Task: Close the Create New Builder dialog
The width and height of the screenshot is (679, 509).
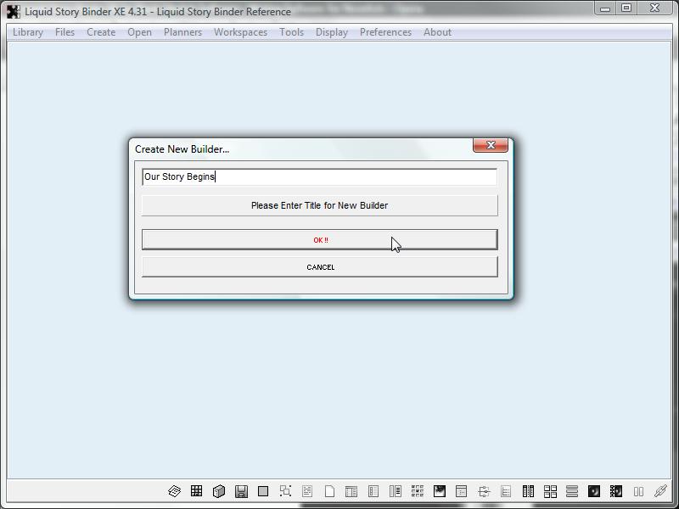Action: [x=491, y=146]
